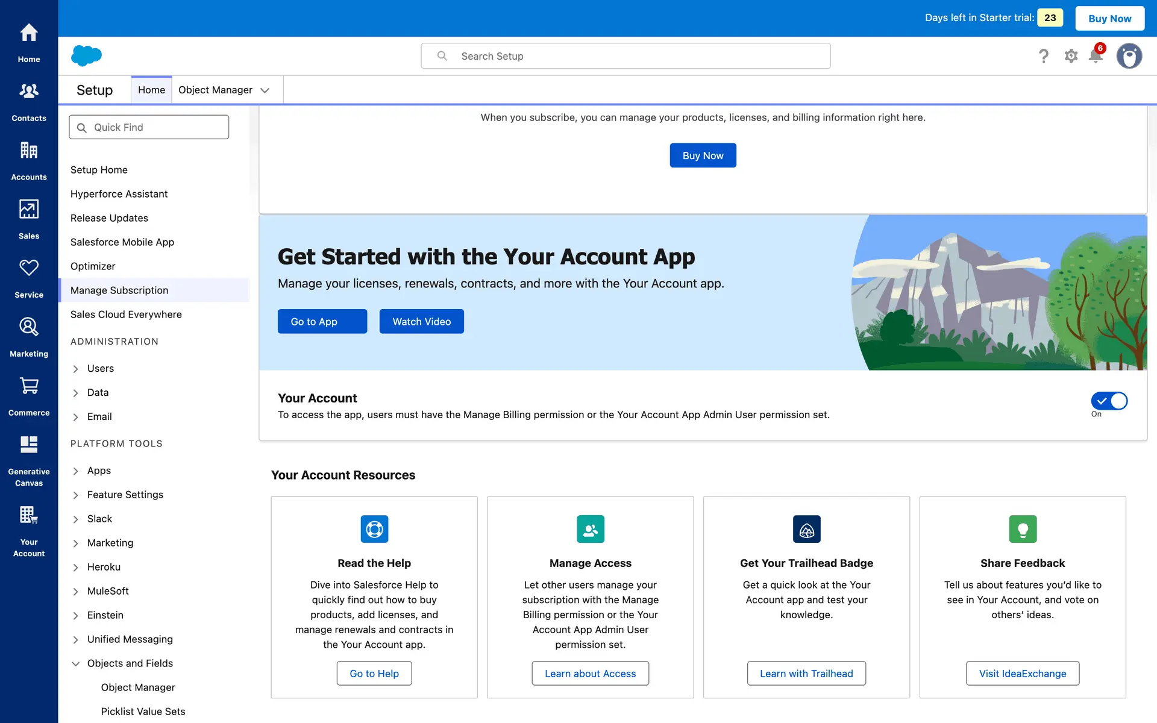Open the Object Manager tab dropdown arrow
1157x723 pixels.
tap(265, 90)
